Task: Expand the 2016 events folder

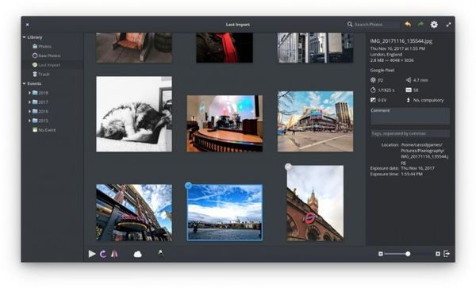Action: pos(29,111)
